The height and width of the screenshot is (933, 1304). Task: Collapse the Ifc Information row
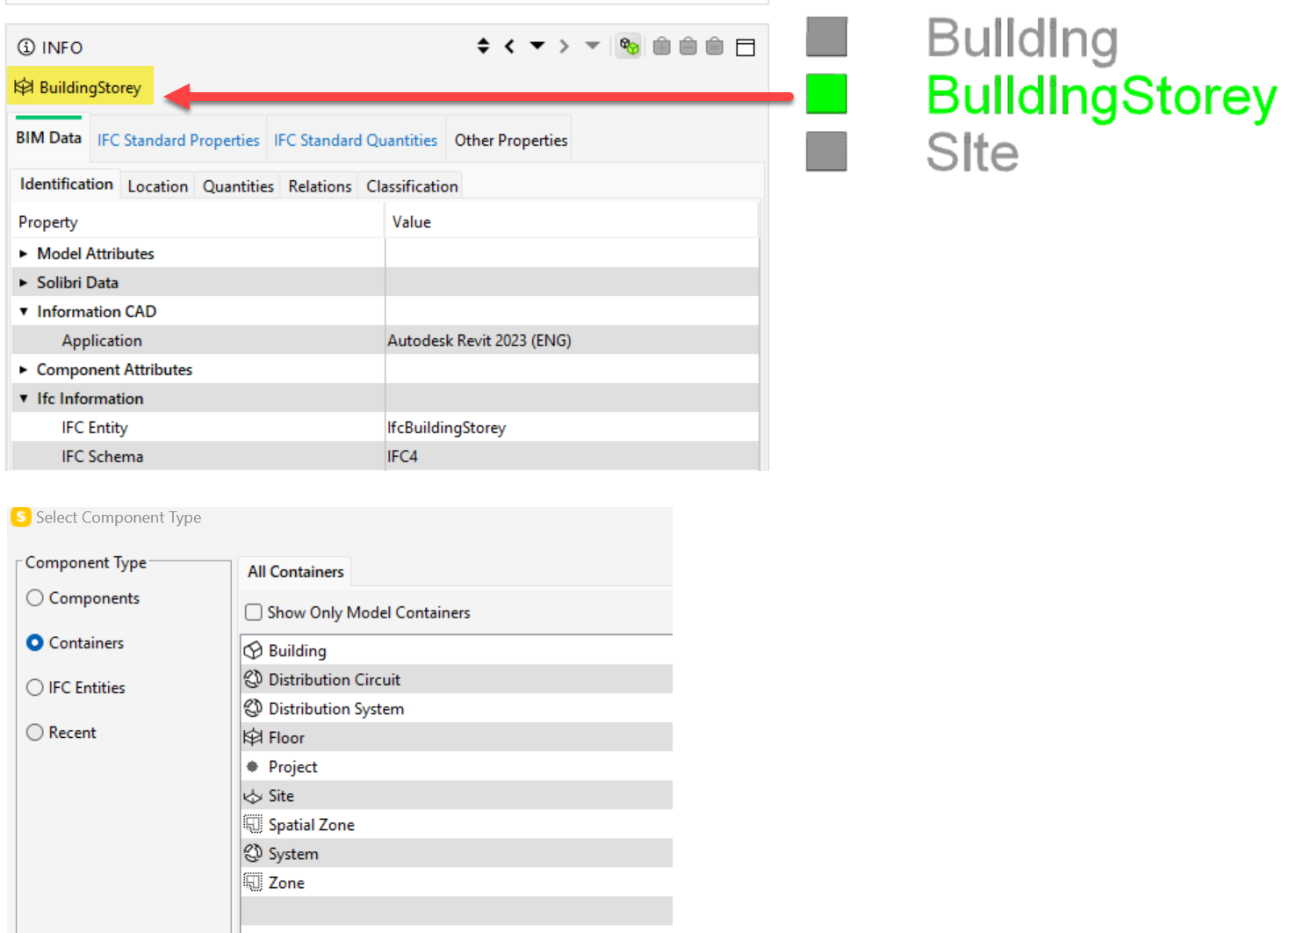click(x=24, y=399)
